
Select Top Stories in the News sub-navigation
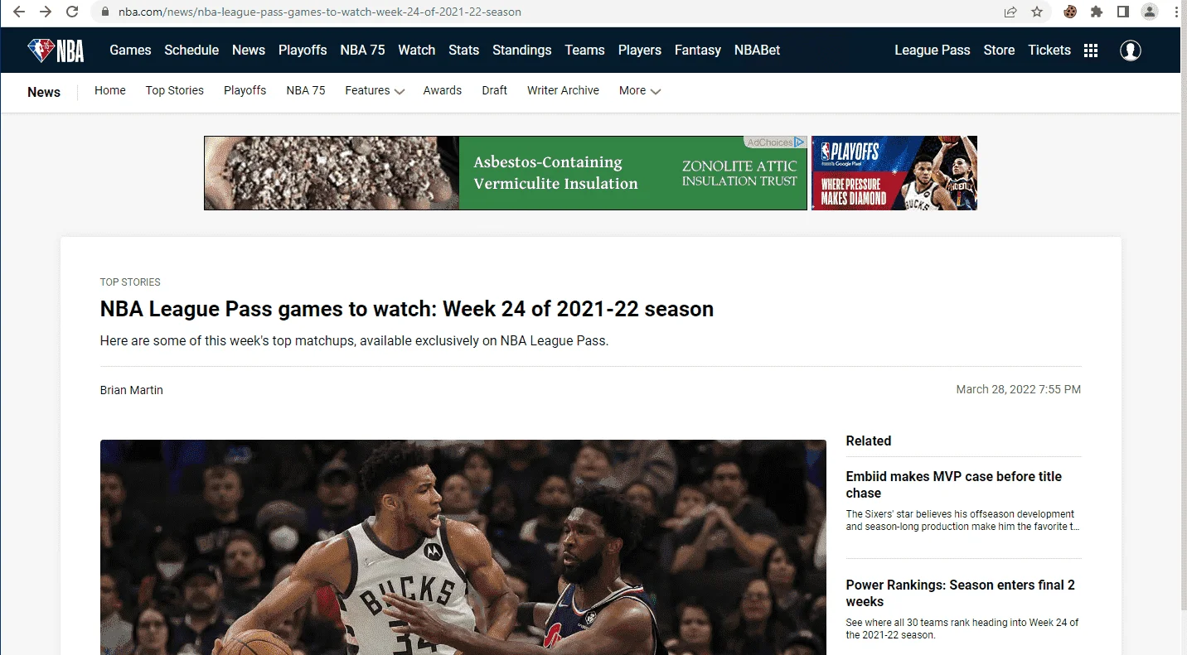click(x=175, y=90)
